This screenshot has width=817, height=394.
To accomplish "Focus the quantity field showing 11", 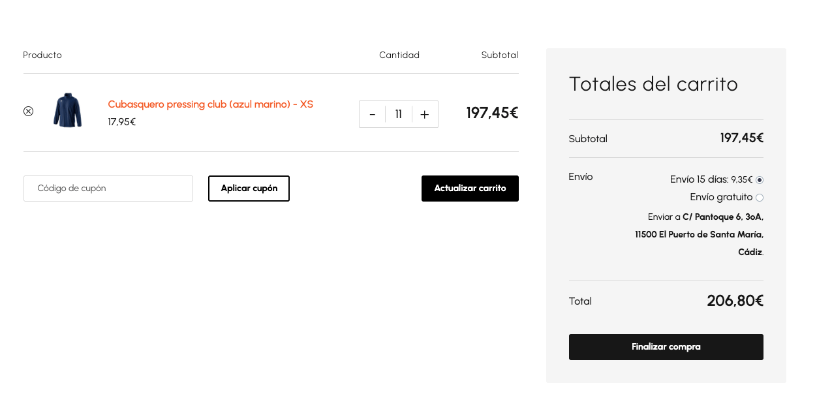I will point(399,114).
